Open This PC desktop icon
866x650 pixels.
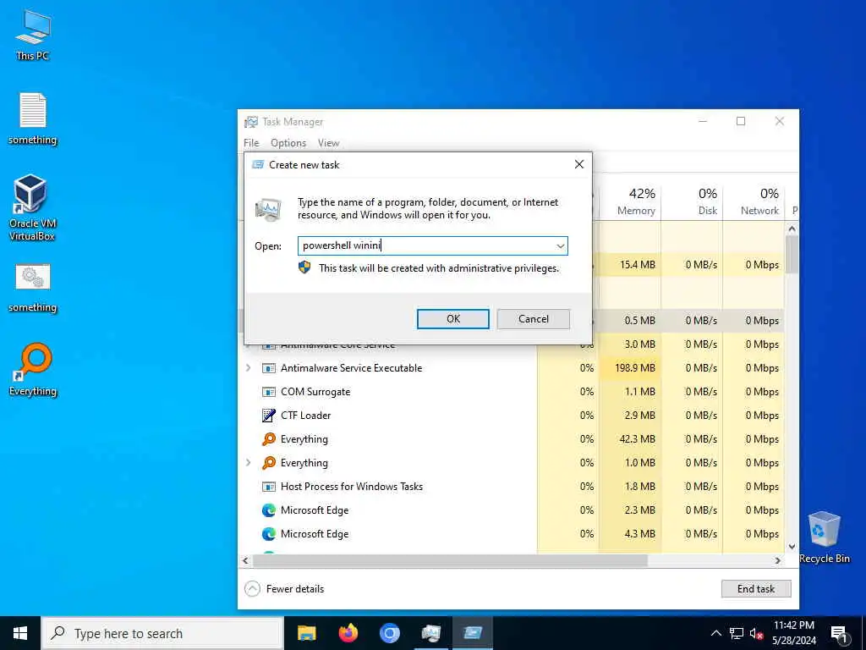coord(33,34)
